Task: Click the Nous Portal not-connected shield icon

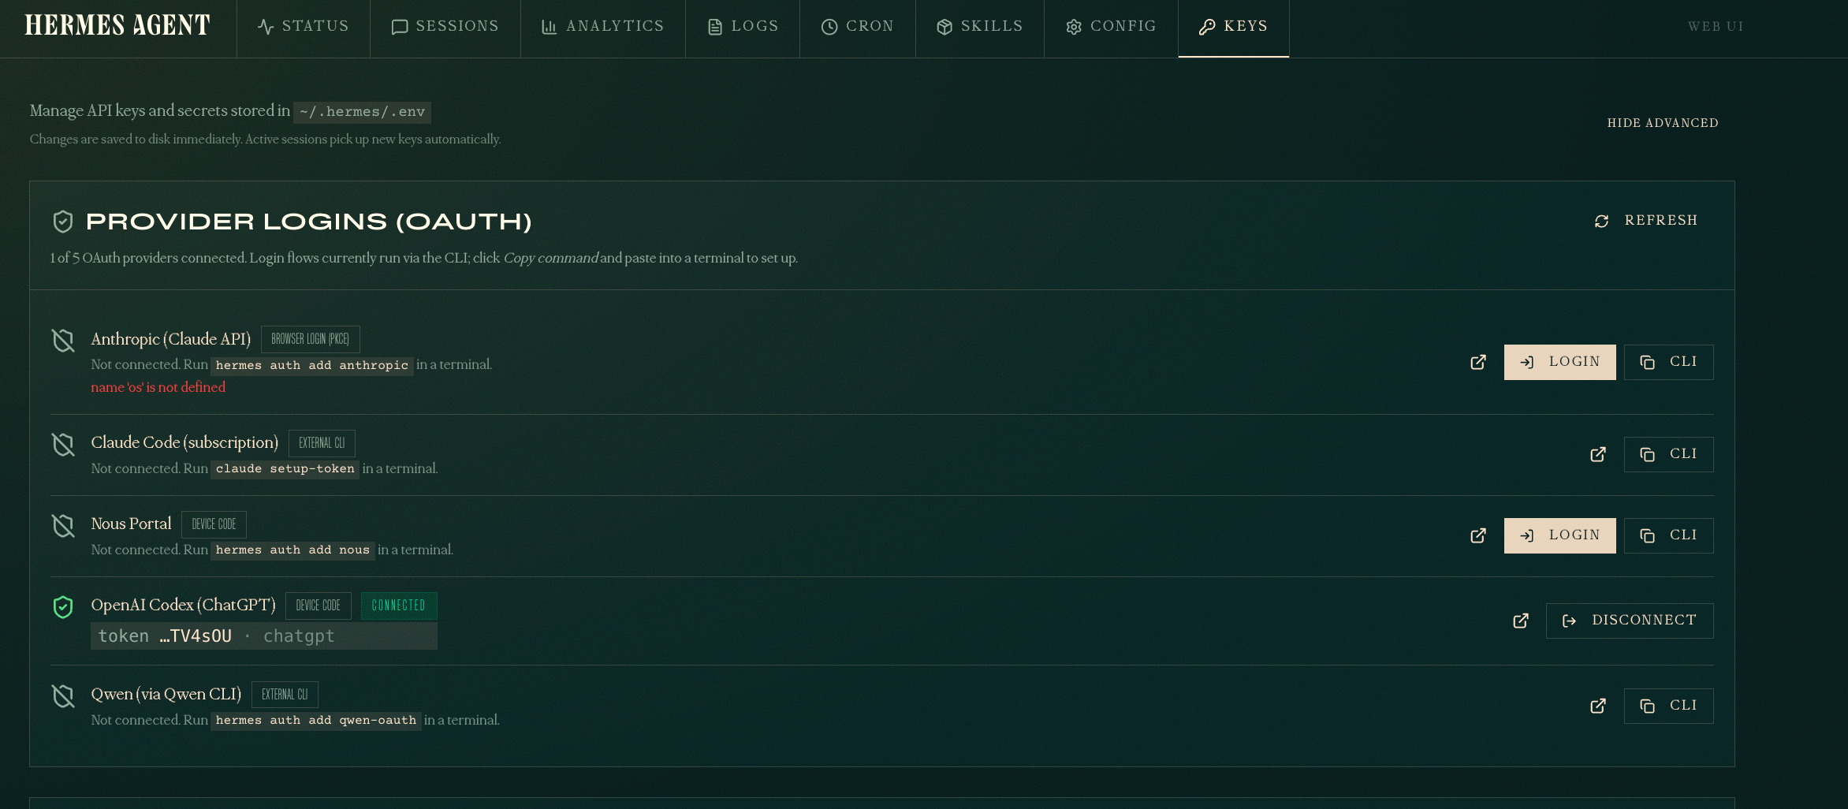Action: (x=63, y=526)
